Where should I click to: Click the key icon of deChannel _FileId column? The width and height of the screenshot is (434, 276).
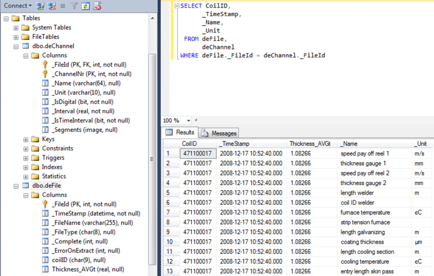click(45, 64)
